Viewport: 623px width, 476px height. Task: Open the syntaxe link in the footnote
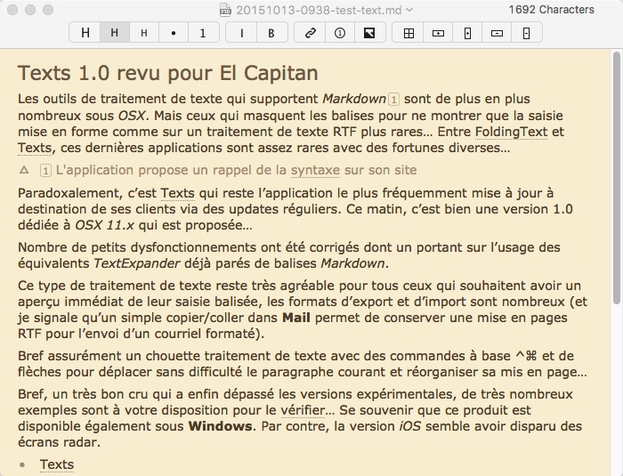pos(315,171)
